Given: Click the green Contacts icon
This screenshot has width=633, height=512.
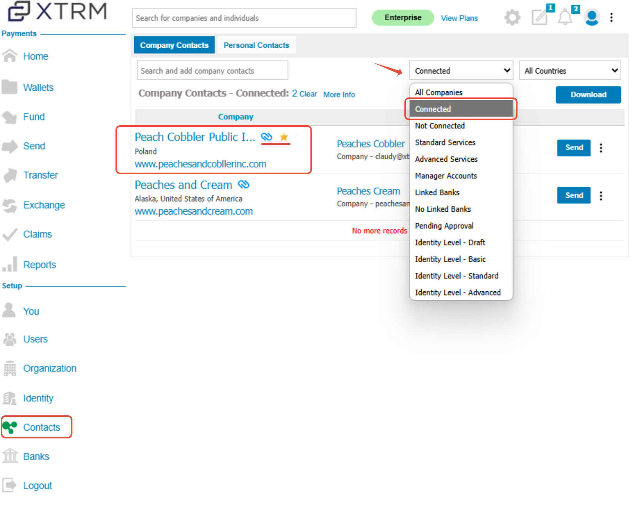Looking at the screenshot, I should [10, 427].
